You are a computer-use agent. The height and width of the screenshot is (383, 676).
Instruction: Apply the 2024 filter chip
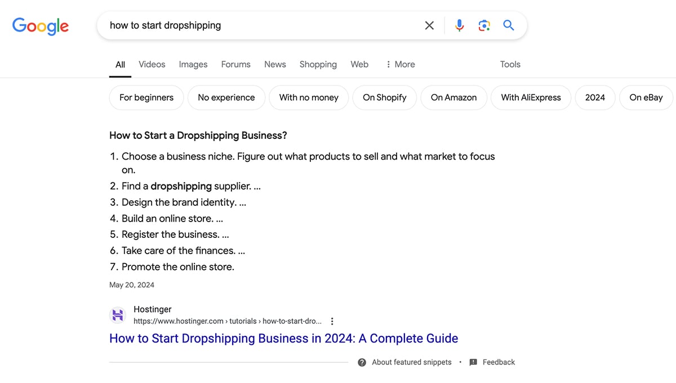[595, 97]
